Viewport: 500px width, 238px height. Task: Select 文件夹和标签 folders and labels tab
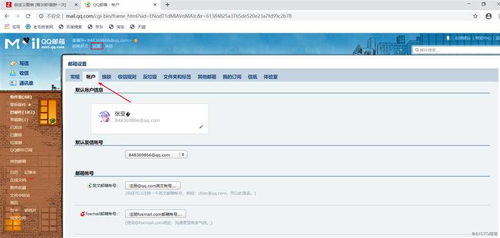click(x=177, y=77)
